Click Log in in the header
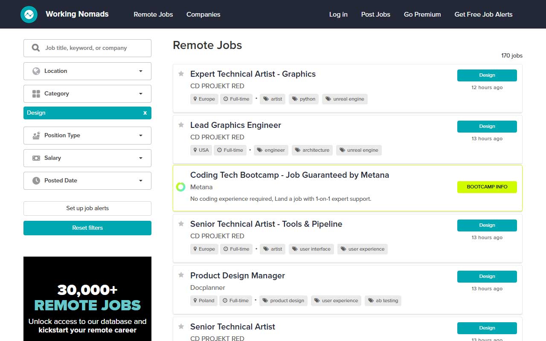The width and height of the screenshot is (546, 341). pyautogui.click(x=338, y=14)
